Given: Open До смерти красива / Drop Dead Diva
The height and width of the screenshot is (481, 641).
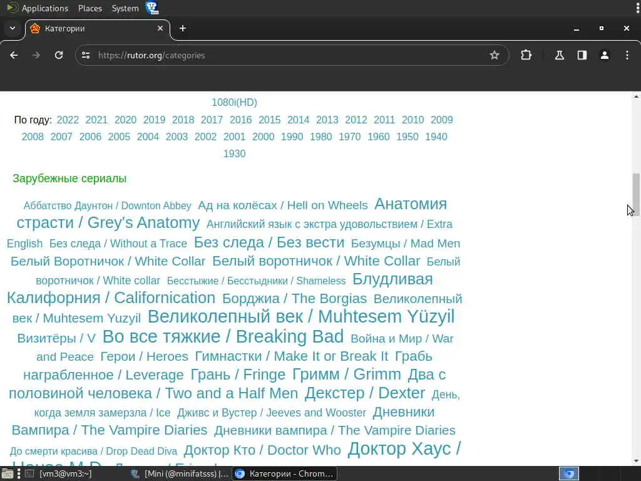Looking at the screenshot, I should pyautogui.click(x=94, y=451).
